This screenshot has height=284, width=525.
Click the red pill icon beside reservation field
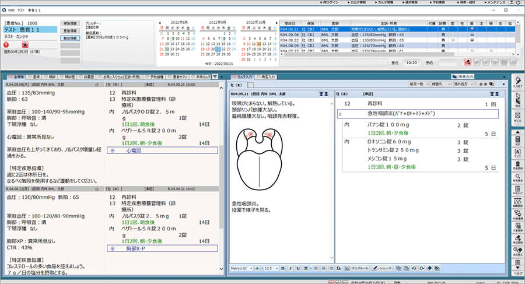click(x=468, y=61)
